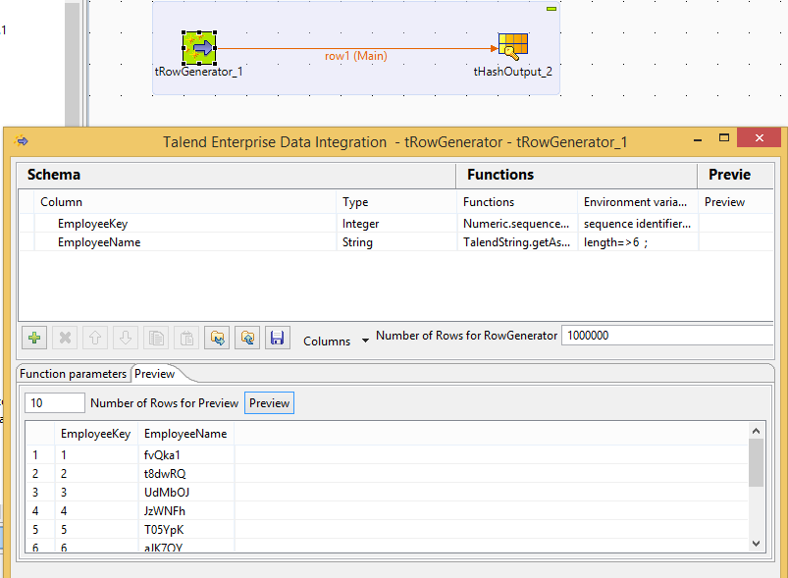Click EmployeeKey header in preview results

pyautogui.click(x=95, y=434)
